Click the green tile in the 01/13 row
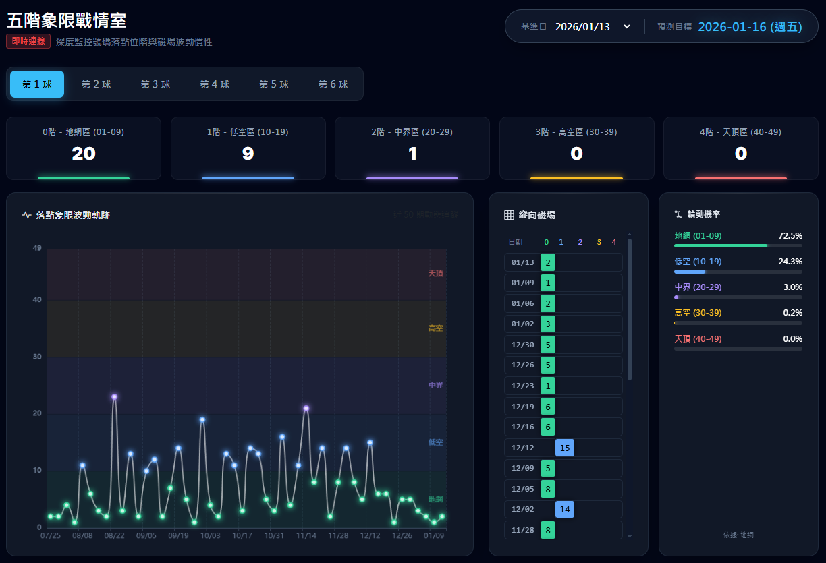Viewport: 826px width, 563px height. point(548,262)
